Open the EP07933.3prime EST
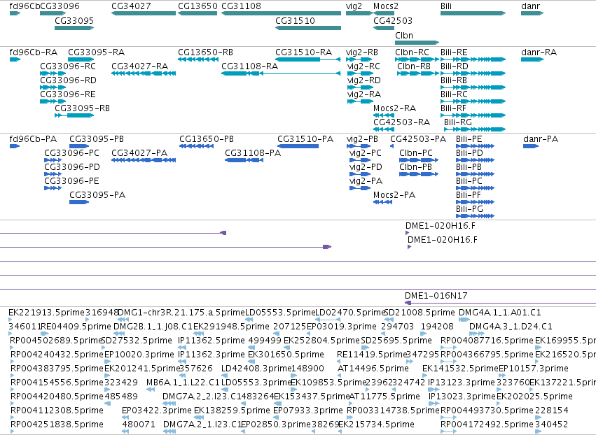The width and height of the screenshot is (596, 435). pos(277,418)
